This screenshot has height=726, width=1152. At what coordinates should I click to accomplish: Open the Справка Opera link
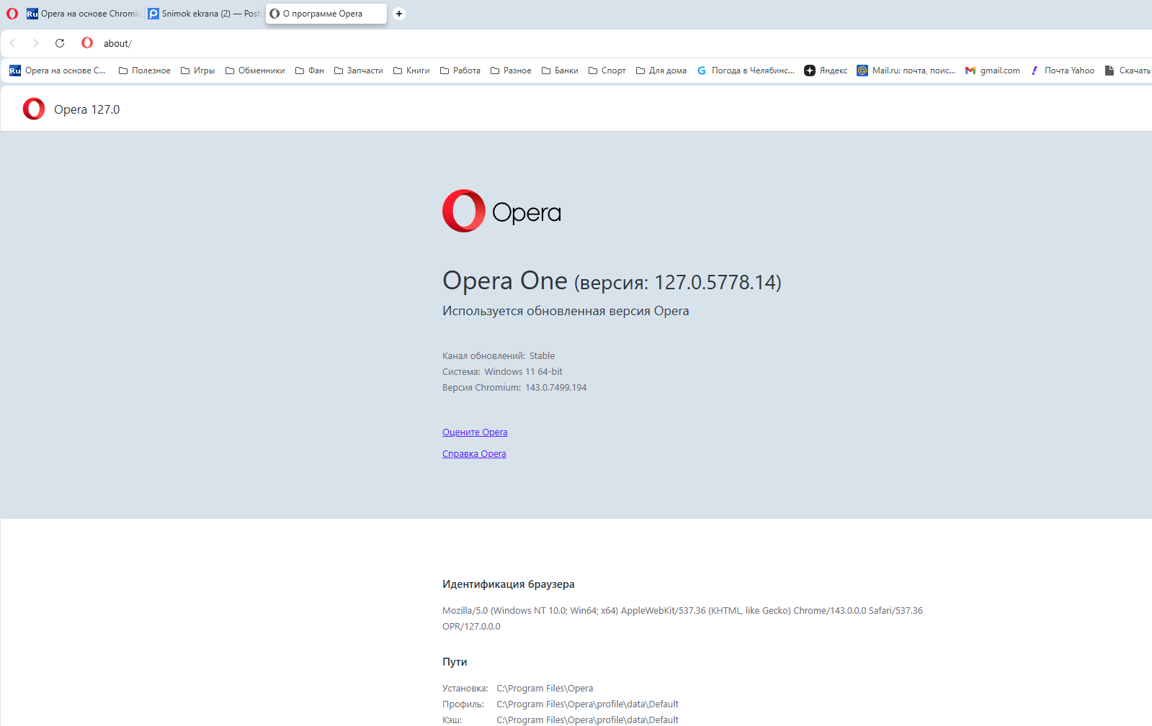(474, 454)
